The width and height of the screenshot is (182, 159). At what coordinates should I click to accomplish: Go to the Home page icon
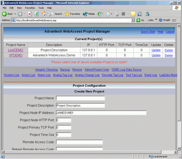[x=44, y=14]
